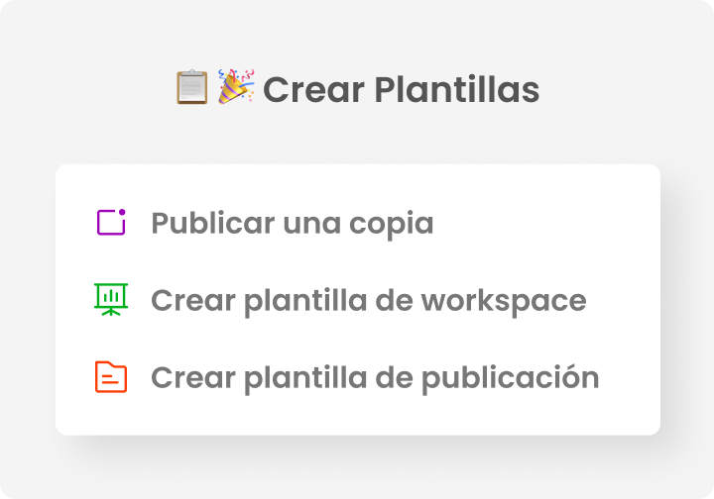Open the workspace template creation option
Image resolution: width=714 pixels, height=499 pixels.
[368, 300]
